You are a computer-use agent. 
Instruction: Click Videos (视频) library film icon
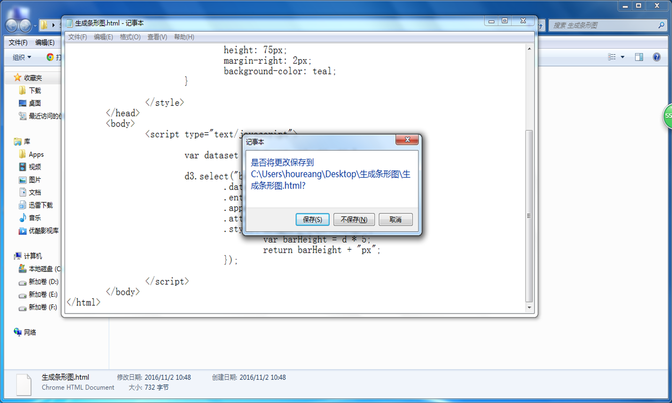point(23,167)
